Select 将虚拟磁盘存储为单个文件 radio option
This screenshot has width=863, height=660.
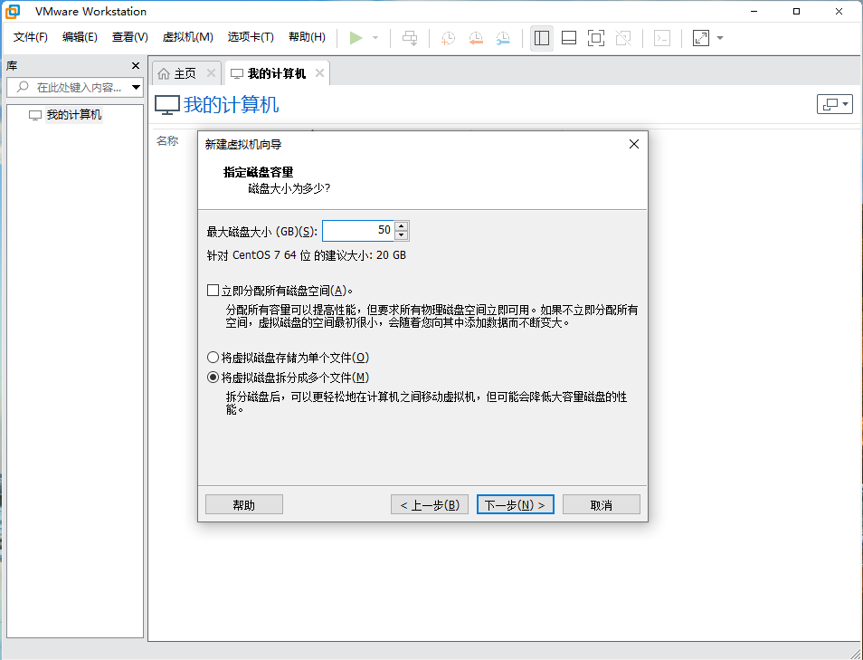(x=213, y=358)
